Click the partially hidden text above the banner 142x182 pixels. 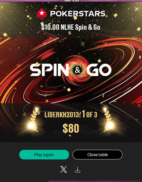[71, 1]
